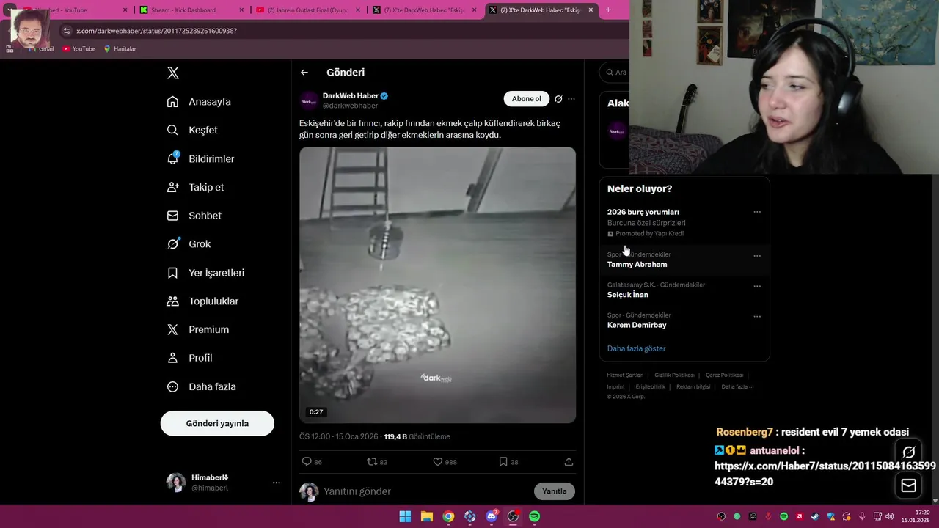Close the active X DarkWeb Haber tab
Screen dimensions: 939x528
point(591,10)
